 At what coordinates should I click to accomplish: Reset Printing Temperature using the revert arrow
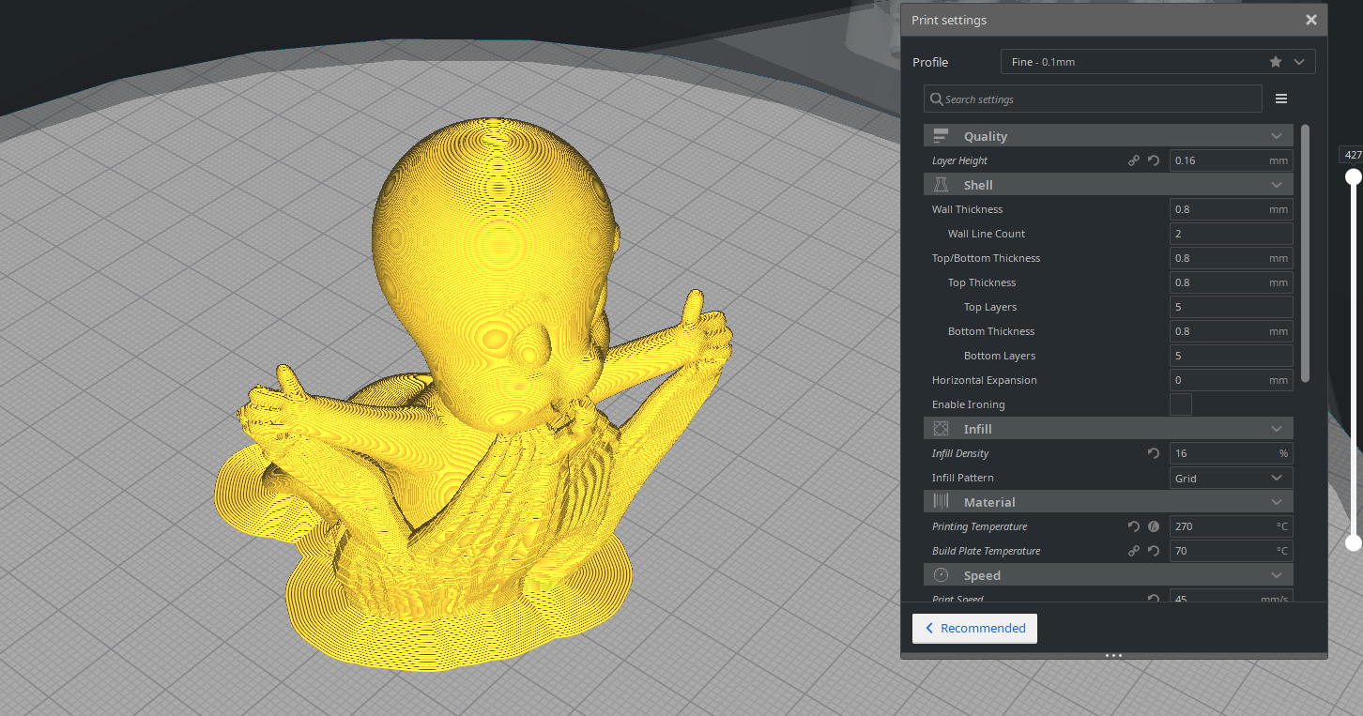click(x=1134, y=526)
